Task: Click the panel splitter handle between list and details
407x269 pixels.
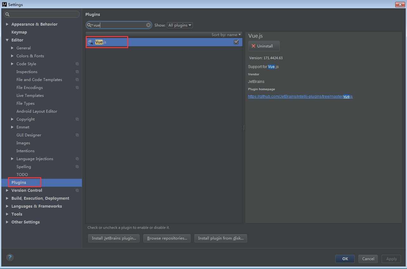Action: pos(244,128)
